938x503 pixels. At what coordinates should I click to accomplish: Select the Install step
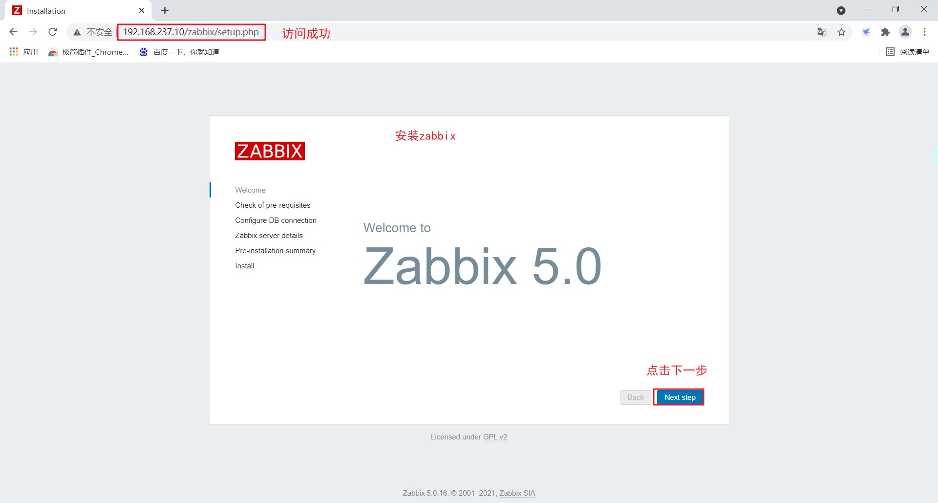244,266
